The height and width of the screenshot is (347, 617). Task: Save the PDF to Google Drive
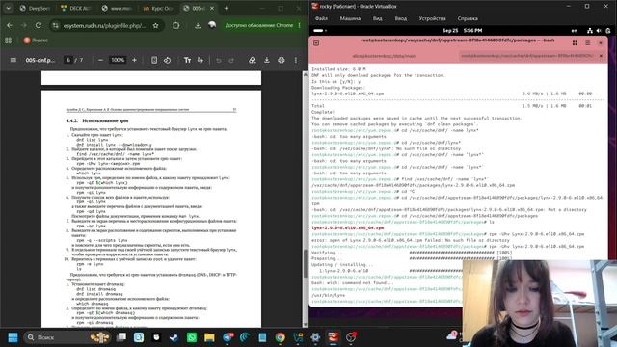pos(253,60)
